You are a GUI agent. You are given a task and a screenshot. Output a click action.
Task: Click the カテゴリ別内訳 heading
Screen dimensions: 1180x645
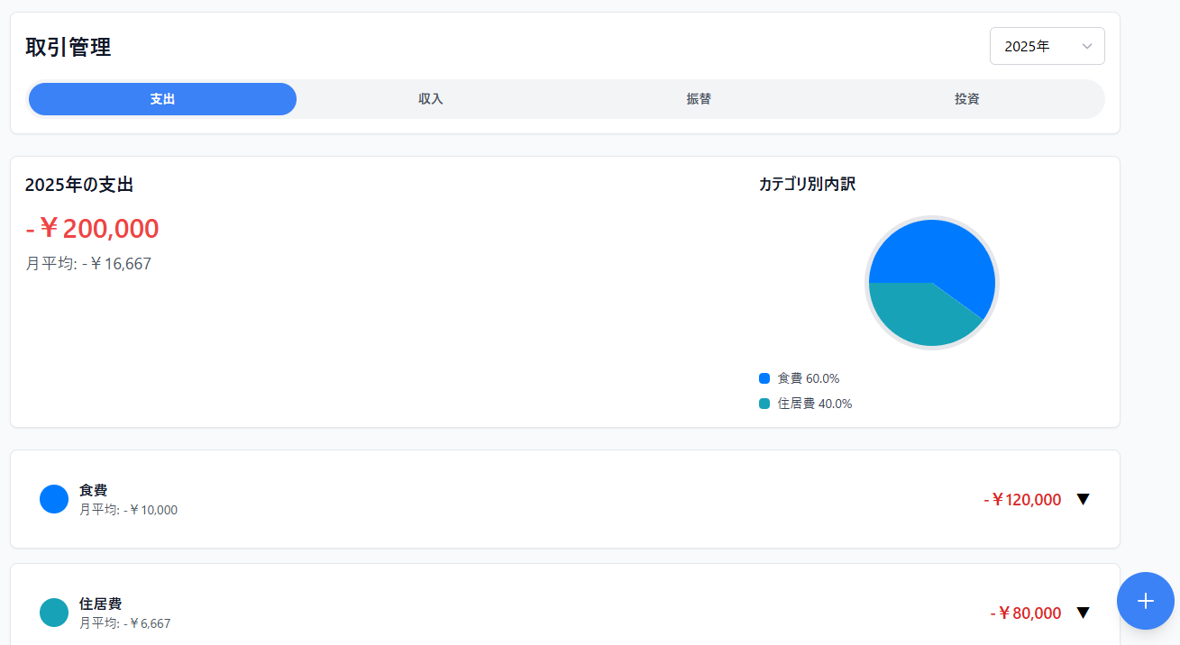(x=807, y=185)
